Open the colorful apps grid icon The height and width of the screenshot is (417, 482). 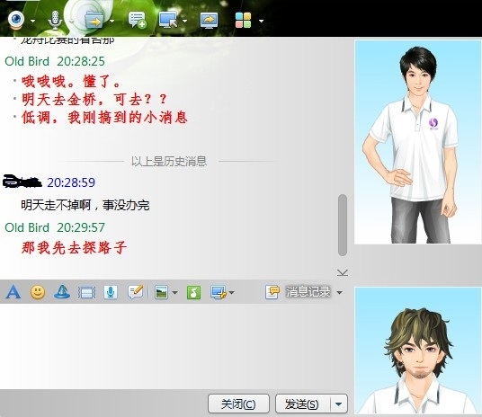[243, 21]
